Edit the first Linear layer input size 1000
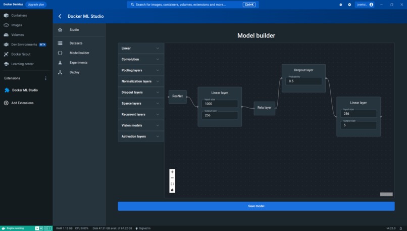 [220, 104]
